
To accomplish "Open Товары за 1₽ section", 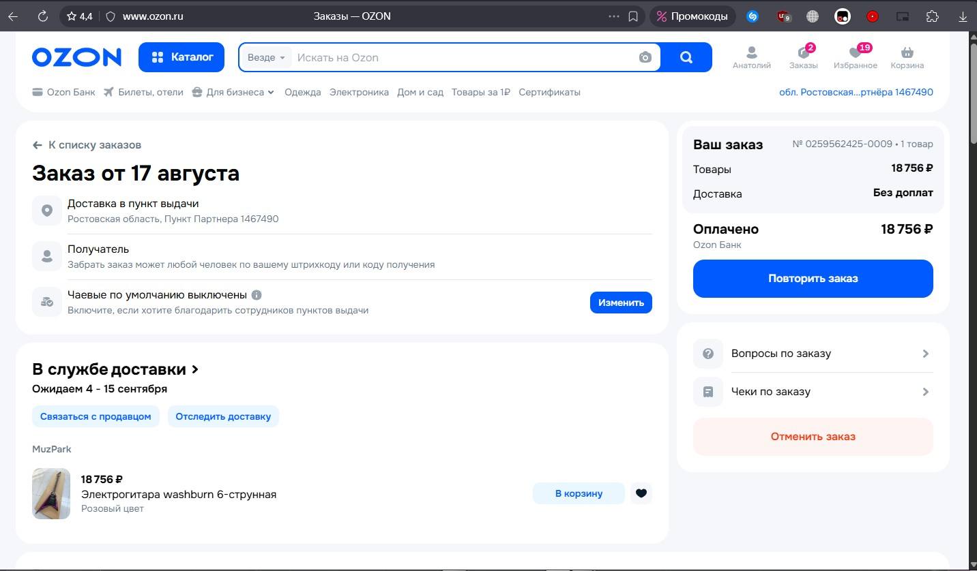I will [x=481, y=92].
